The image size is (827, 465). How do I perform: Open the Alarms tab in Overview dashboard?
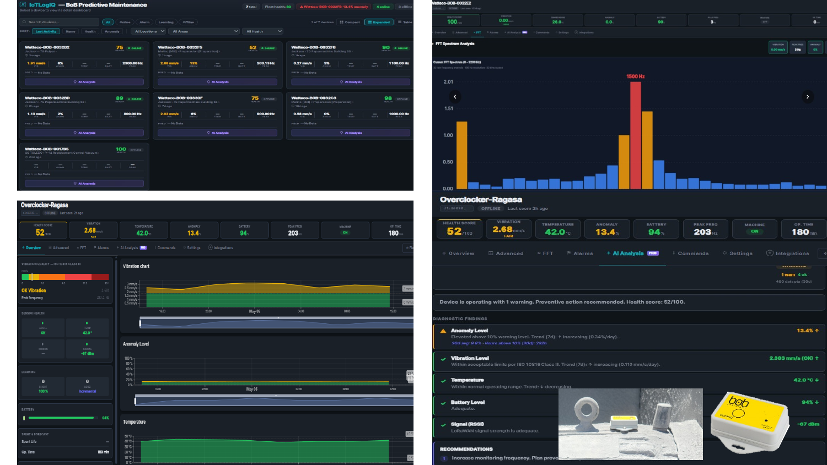(x=101, y=248)
